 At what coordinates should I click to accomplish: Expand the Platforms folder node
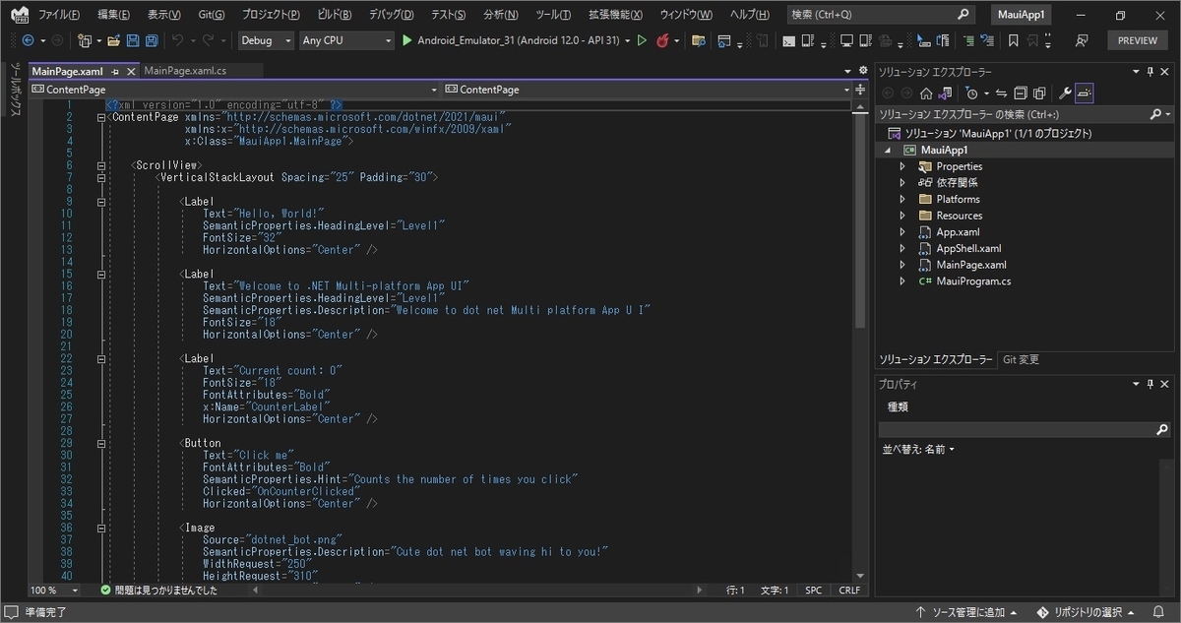[901, 199]
